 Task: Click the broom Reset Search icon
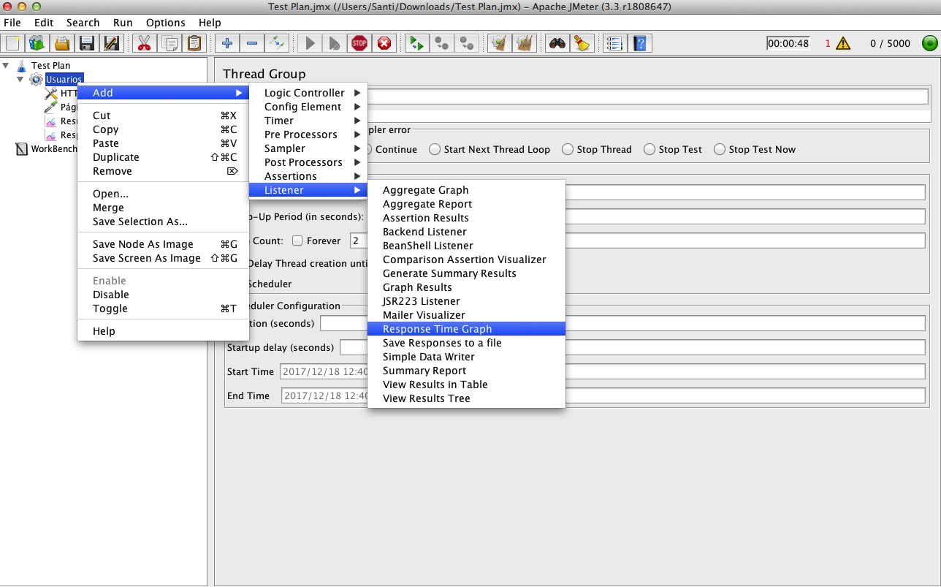pyautogui.click(x=582, y=43)
